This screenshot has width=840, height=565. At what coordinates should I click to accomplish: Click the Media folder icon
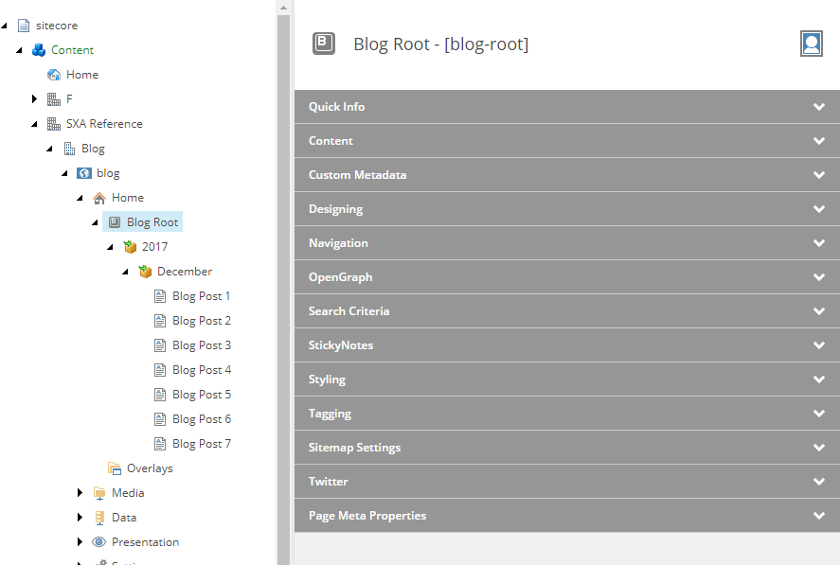tap(99, 493)
